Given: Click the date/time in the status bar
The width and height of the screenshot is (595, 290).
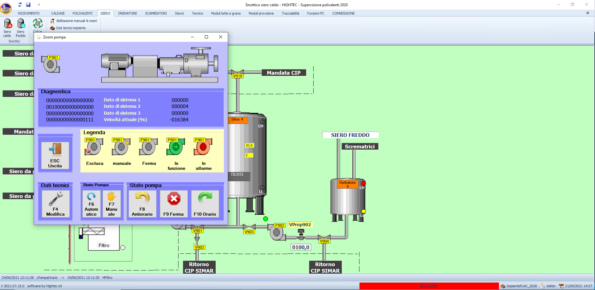Looking at the screenshot, I should click(x=576, y=286).
